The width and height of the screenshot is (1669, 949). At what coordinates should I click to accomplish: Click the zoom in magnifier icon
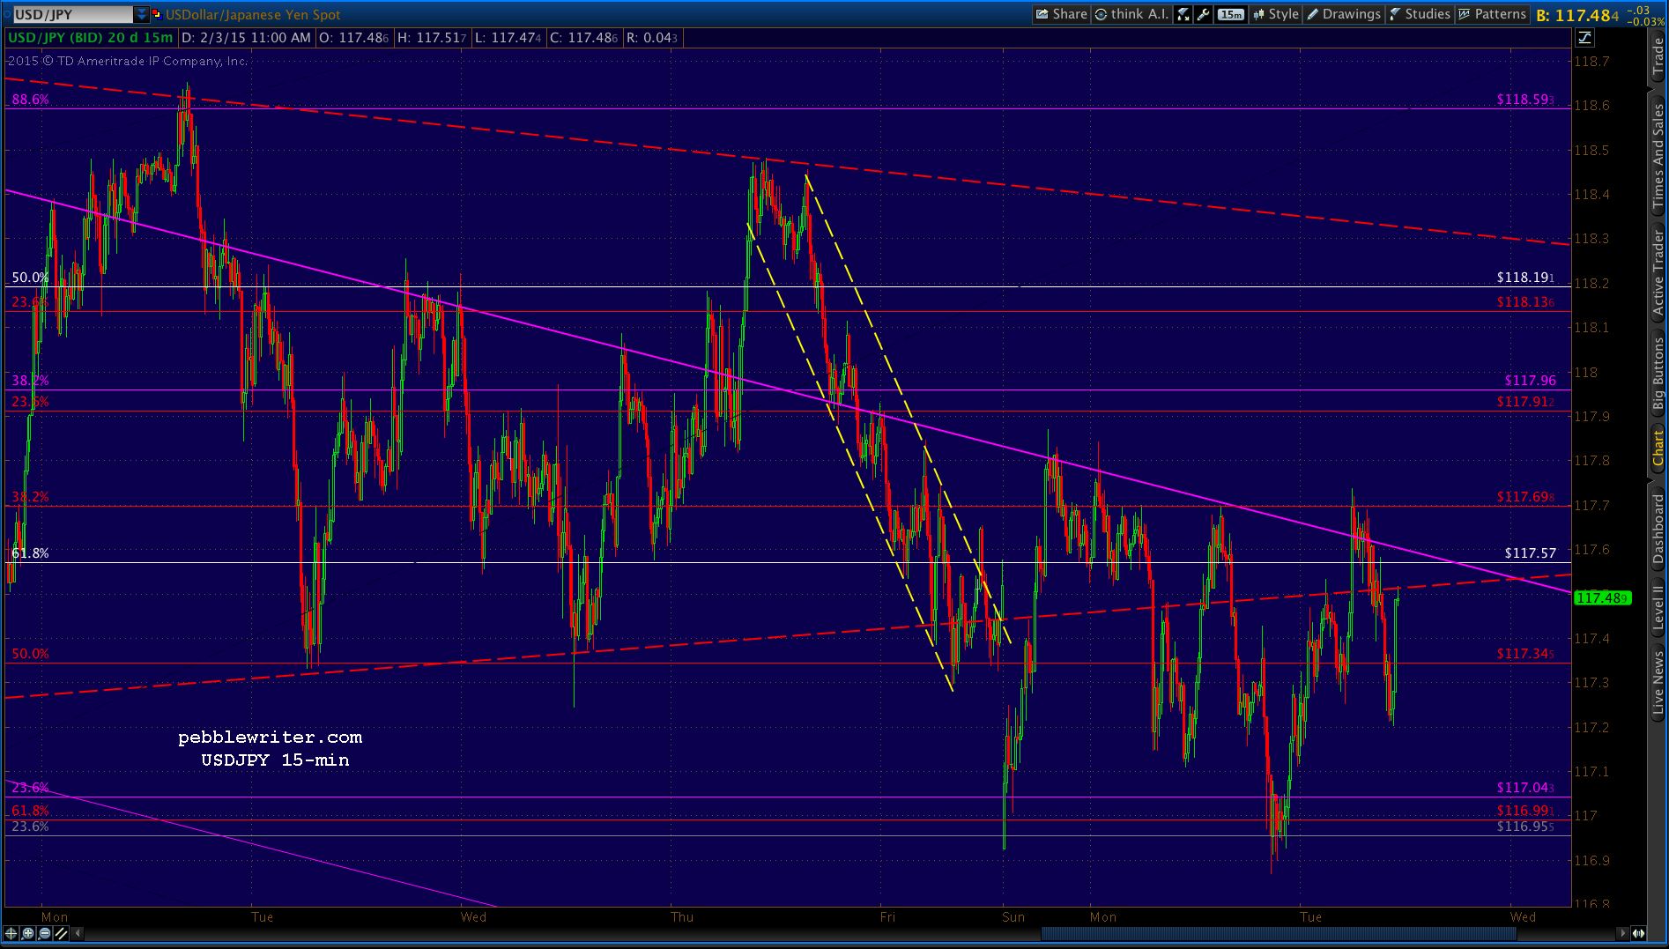[x=28, y=933]
